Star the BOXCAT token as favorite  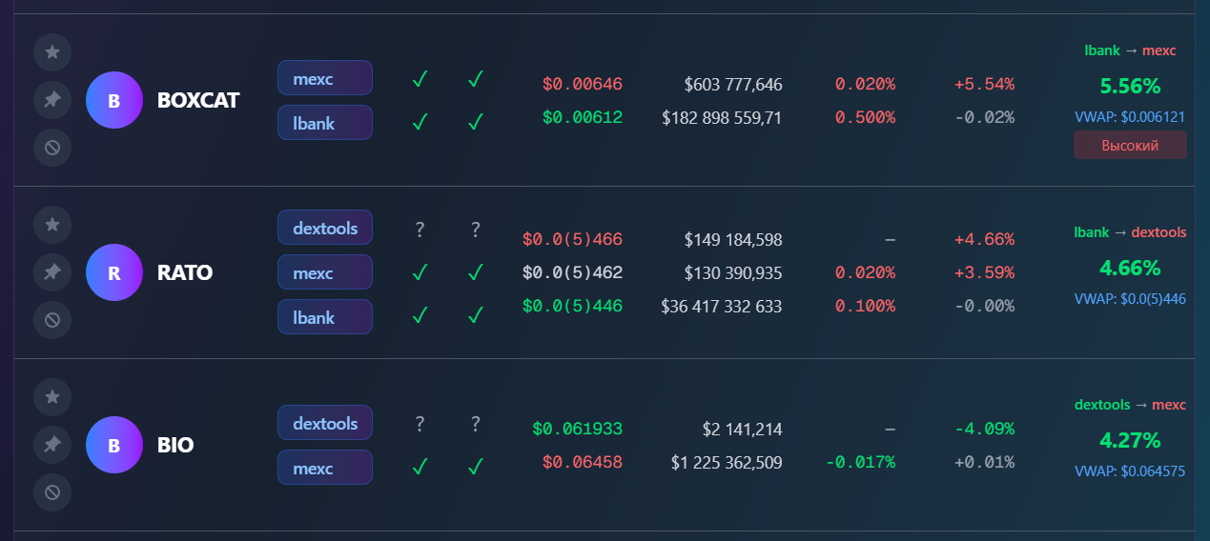[52, 51]
